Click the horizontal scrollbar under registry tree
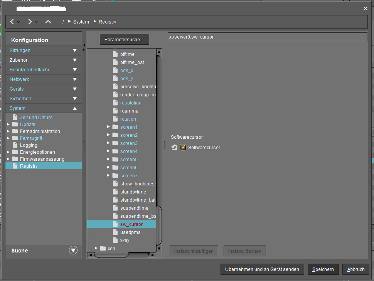Screen dimensions: 374x281 click(x=121, y=255)
